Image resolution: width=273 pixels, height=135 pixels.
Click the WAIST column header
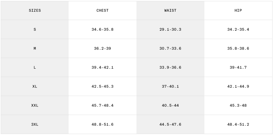(x=170, y=11)
